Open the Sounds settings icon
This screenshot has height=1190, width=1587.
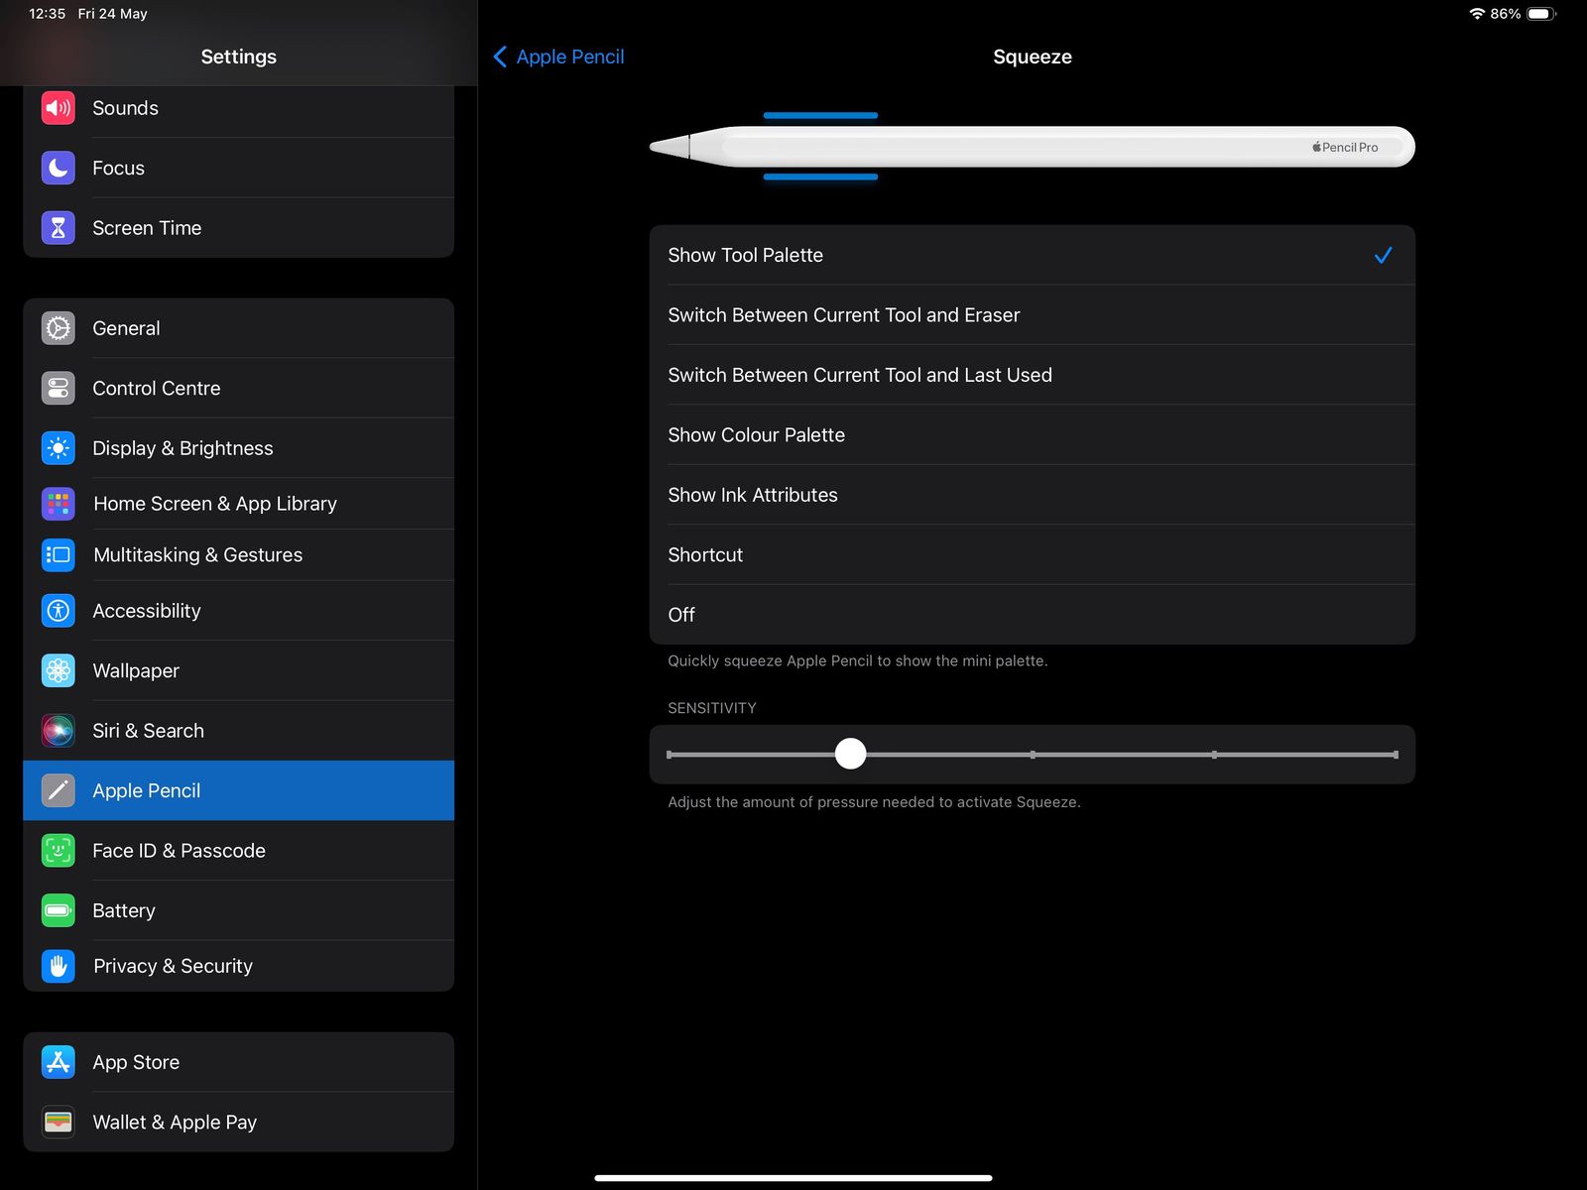point(58,108)
